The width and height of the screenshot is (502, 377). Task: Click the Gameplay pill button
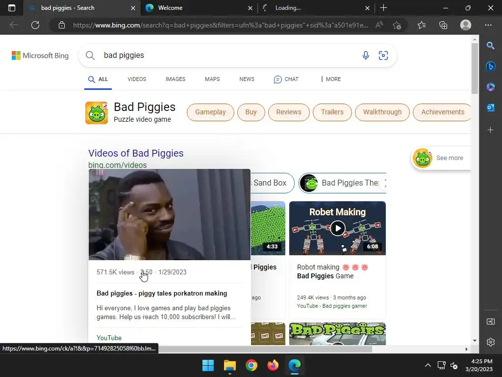click(210, 112)
